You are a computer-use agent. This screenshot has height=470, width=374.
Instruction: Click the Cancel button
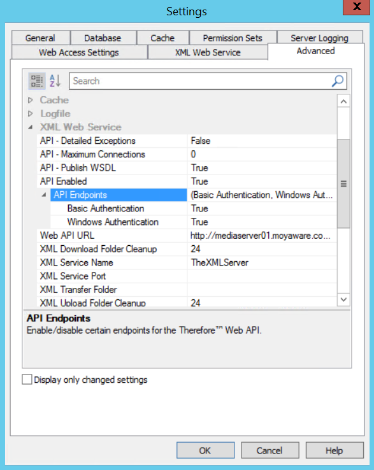click(270, 450)
